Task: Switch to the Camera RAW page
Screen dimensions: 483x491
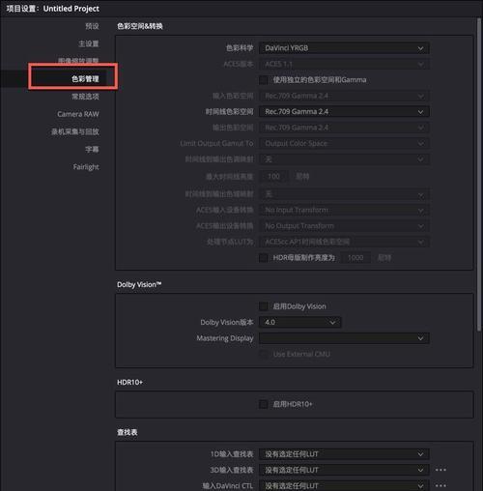Action: 78,114
